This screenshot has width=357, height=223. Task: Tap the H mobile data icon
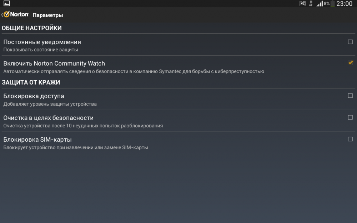coord(311,4)
